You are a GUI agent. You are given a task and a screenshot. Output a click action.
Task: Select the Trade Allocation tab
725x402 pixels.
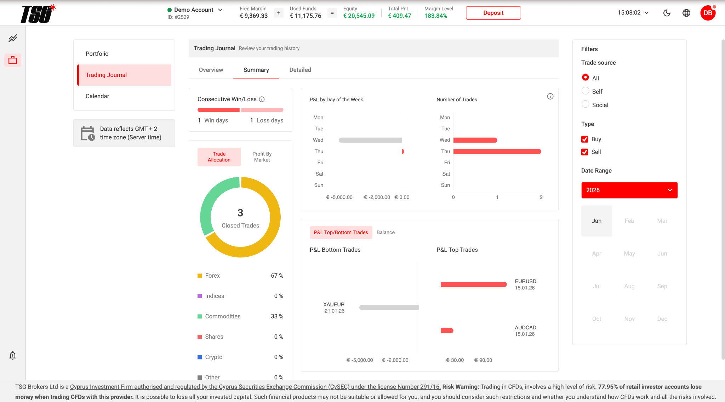click(x=219, y=157)
